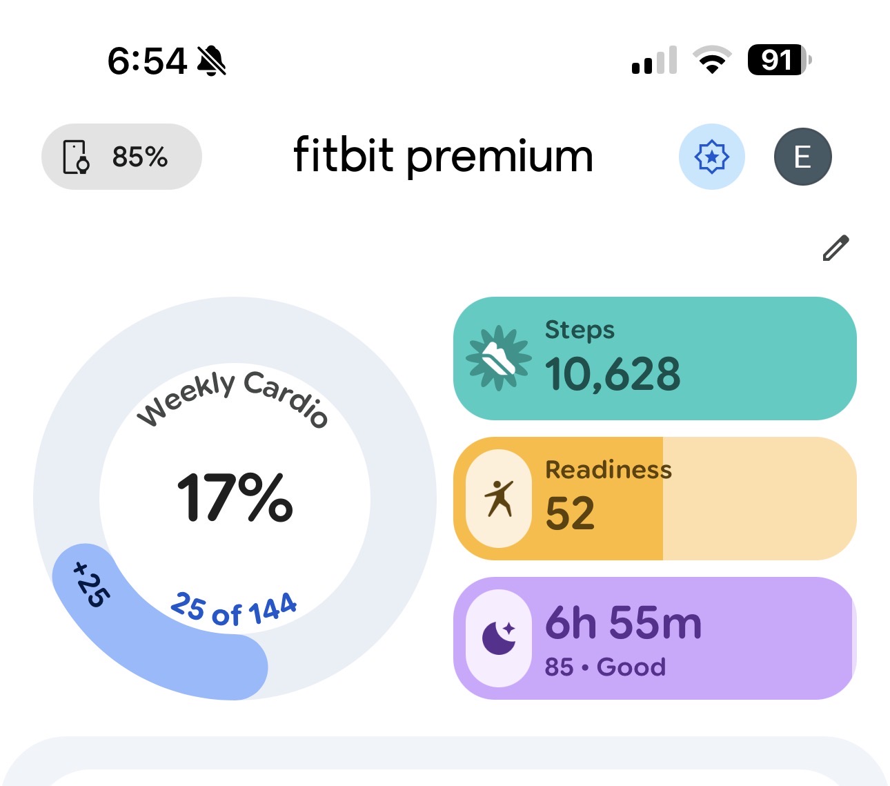Image resolution: width=890 pixels, height=786 pixels.
Task: Tap the 17% cardio percentage
Action: [x=235, y=497]
